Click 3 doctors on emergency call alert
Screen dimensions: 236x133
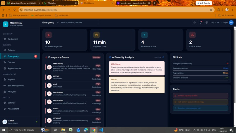point(201,108)
